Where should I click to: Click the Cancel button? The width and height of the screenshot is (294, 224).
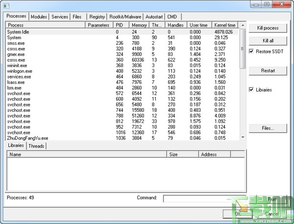[271, 214]
